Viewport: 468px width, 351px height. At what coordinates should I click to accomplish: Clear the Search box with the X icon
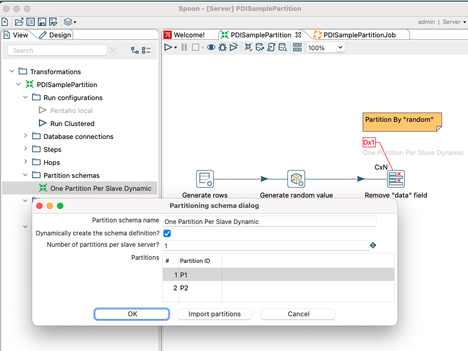112,50
